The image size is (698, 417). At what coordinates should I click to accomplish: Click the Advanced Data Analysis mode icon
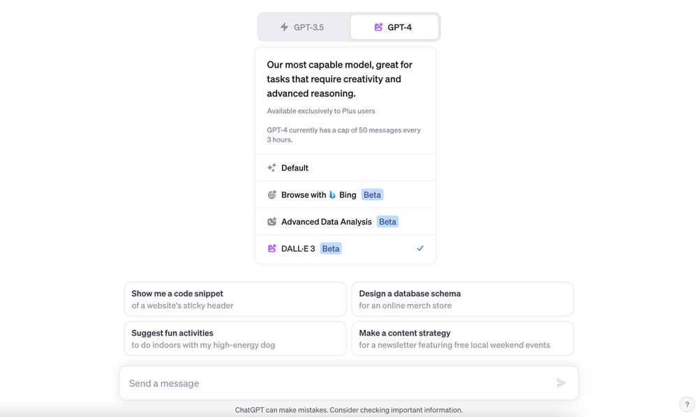click(x=271, y=221)
